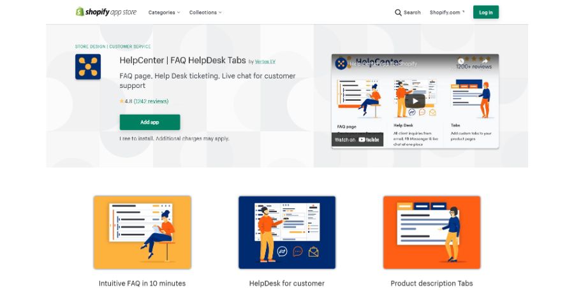Click the watch later clock icon on video
This screenshot has height=288, width=574.
461,61
